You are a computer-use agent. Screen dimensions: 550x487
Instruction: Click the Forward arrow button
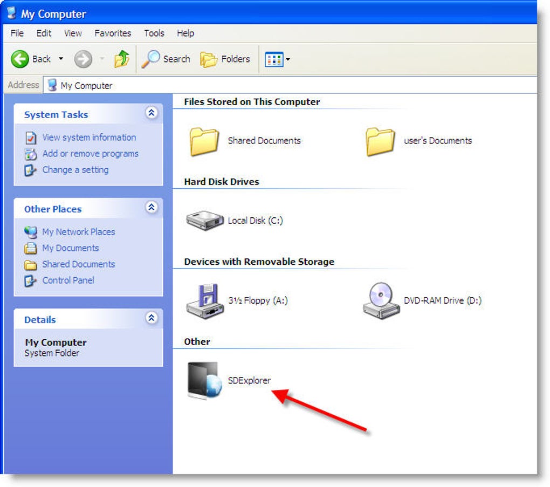click(83, 59)
